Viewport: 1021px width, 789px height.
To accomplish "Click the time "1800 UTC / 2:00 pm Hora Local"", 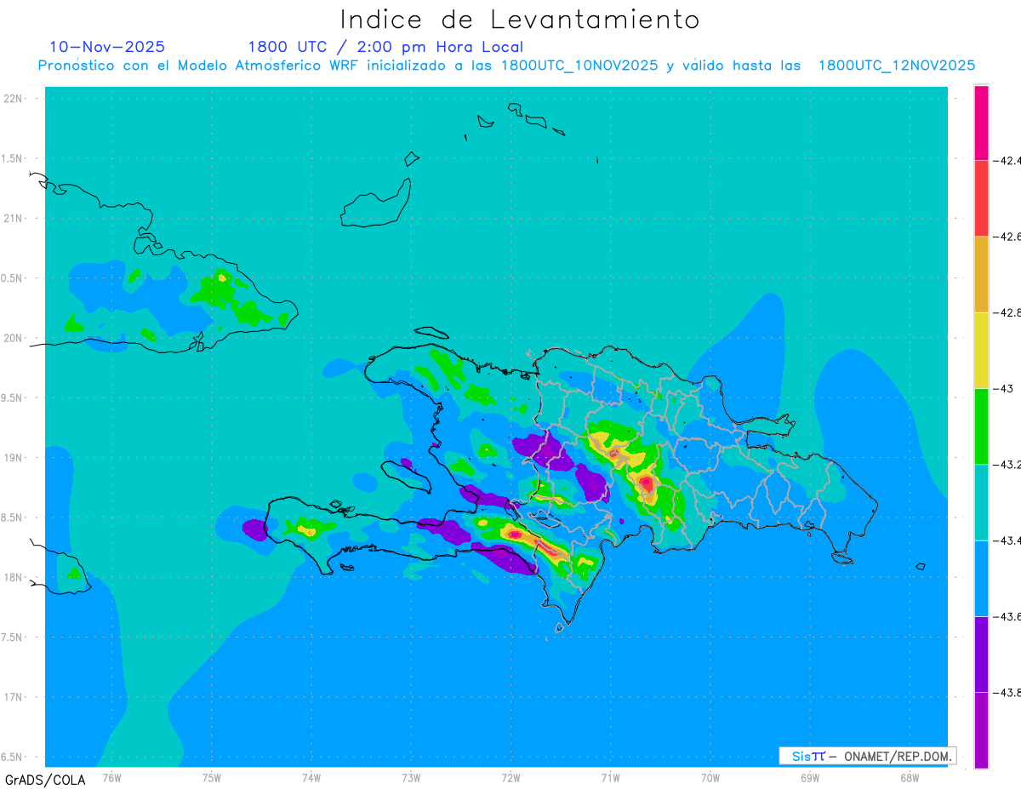I will point(385,47).
